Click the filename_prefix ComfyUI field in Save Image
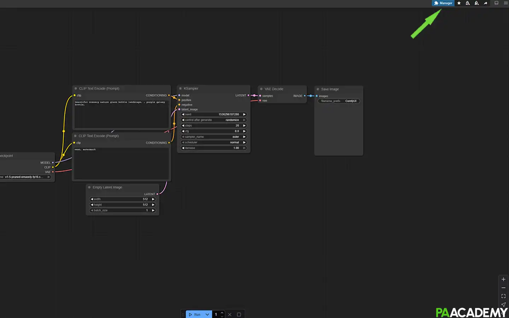This screenshot has height=318, width=509. [339, 101]
